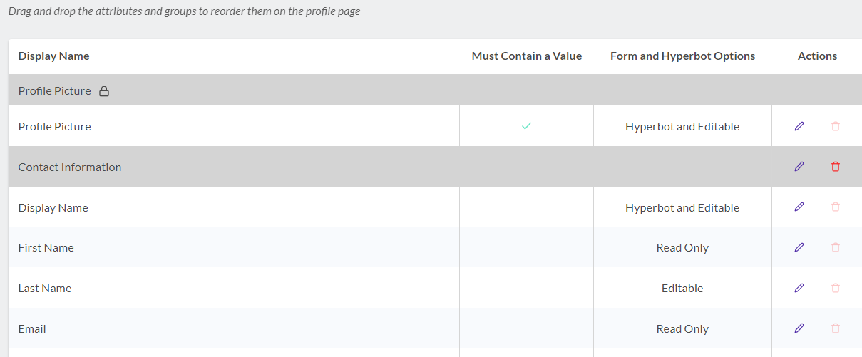
Task: Select the Profile Picture group header row
Action: click(x=435, y=90)
